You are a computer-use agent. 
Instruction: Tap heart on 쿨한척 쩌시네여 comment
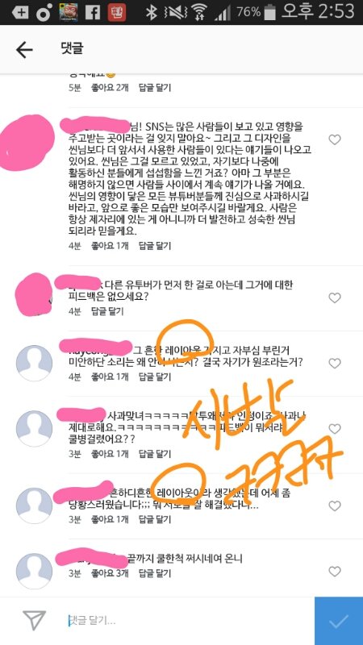point(335,572)
